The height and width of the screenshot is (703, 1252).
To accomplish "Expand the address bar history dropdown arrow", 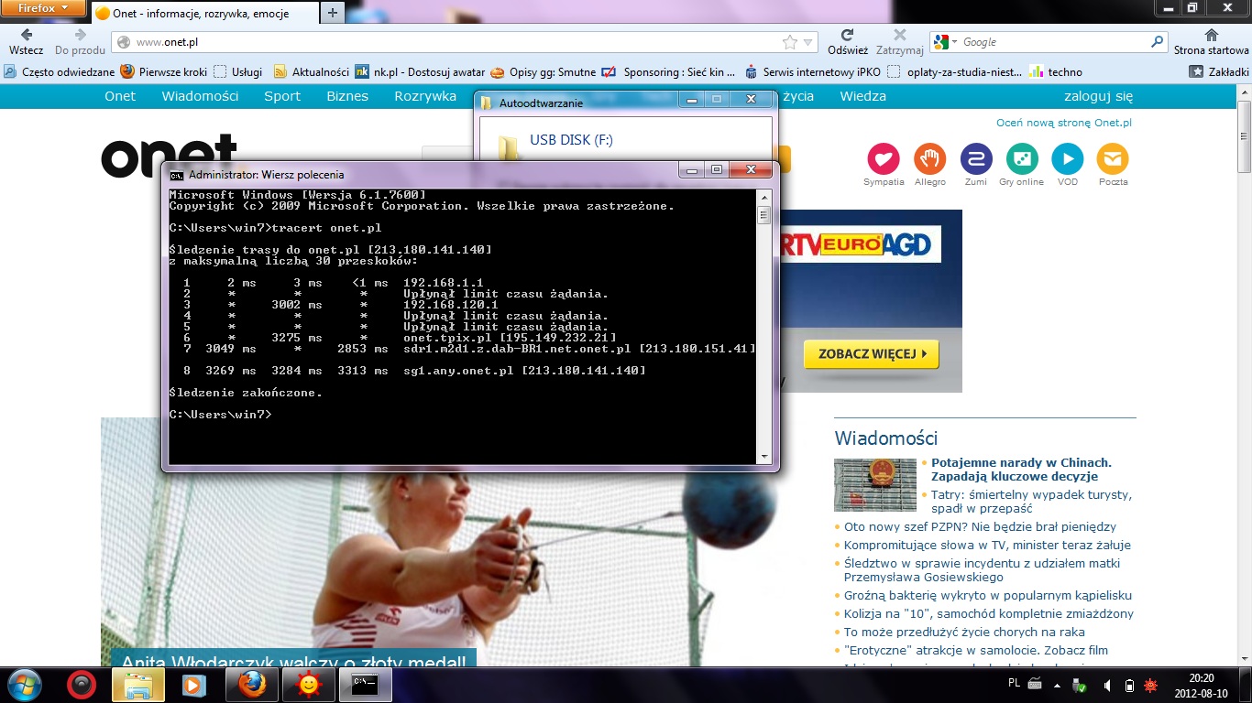I will tap(808, 42).
